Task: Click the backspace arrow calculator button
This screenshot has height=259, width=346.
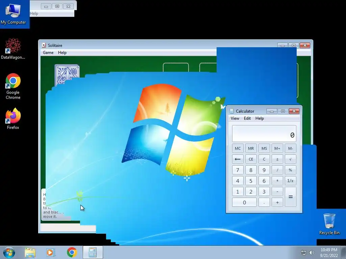Action: [238, 159]
